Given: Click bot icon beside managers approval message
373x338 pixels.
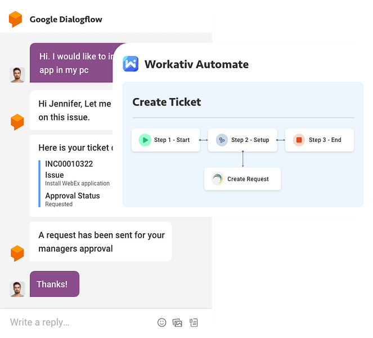Looking at the screenshot, I should (17, 253).
